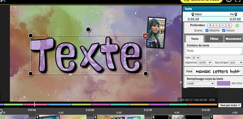The height and width of the screenshot is (119, 243).
Task: Click the Contenu du texte input field
Action: coord(214,51)
